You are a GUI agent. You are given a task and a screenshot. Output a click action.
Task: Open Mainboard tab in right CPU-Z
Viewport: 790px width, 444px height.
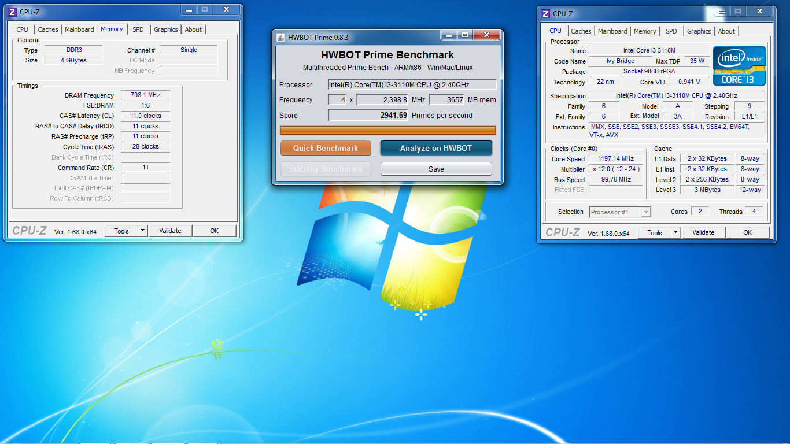(612, 31)
